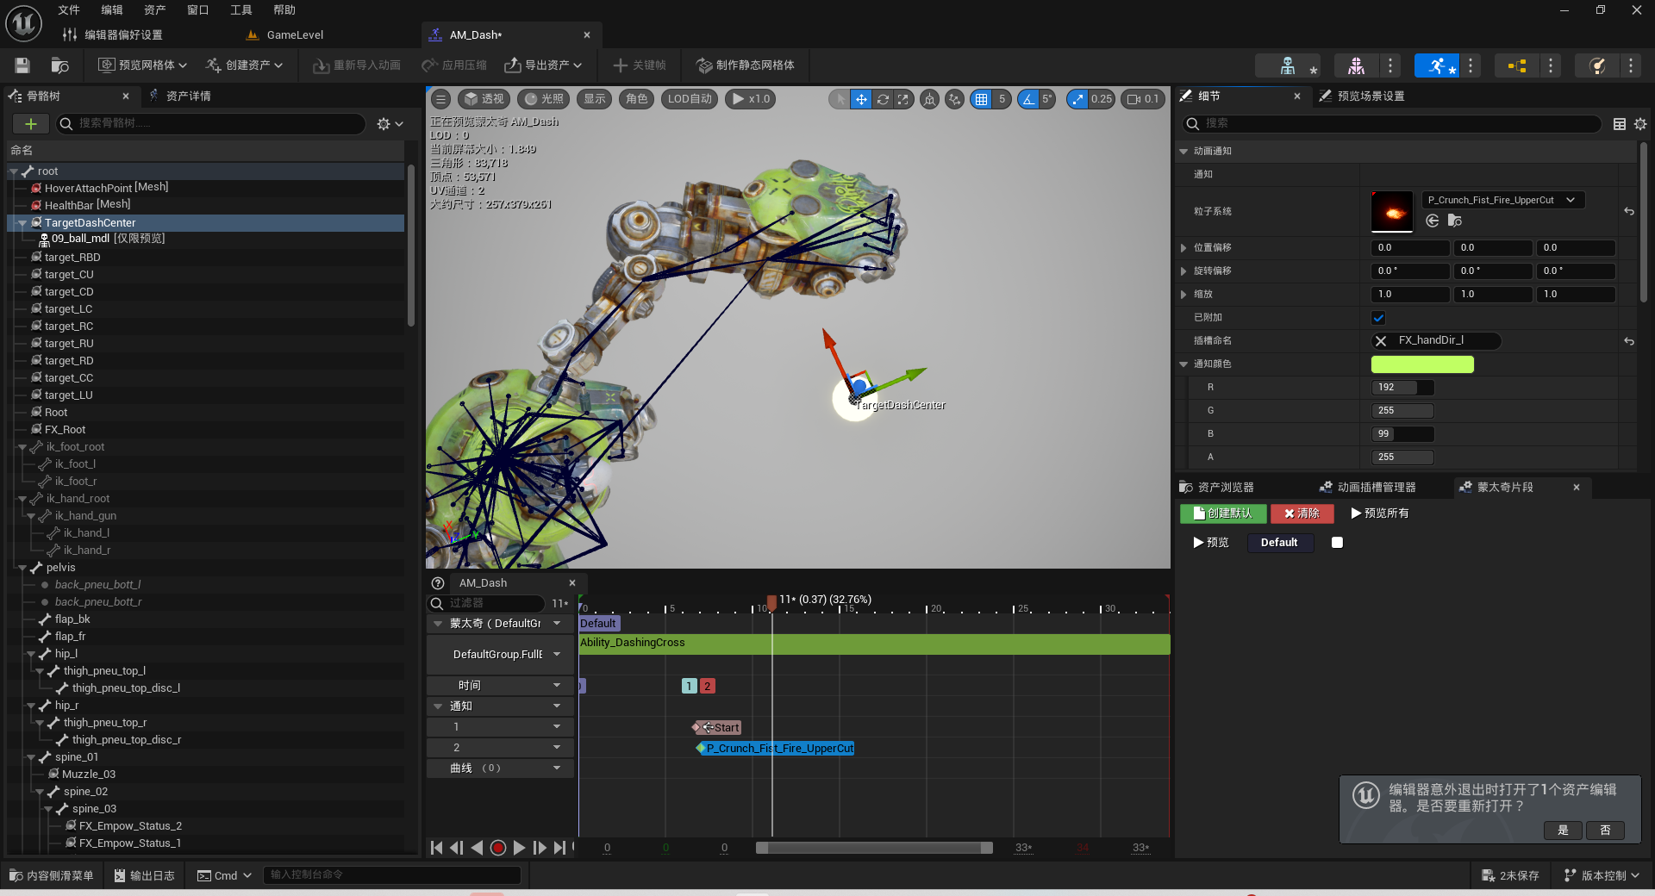The image size is (1655, 896).
Task: Open the Cmd console type dropdown
Action: (x=224, y=875)
